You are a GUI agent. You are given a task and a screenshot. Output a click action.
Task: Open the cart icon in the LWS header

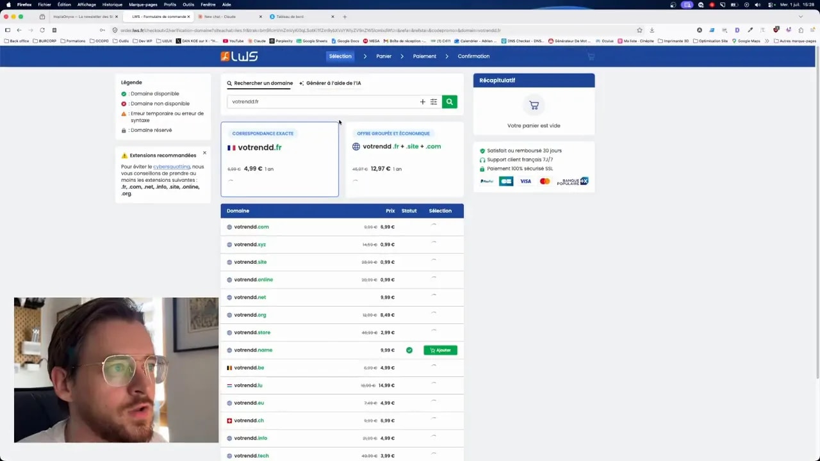pyautogui.click(x=591, y=56)
